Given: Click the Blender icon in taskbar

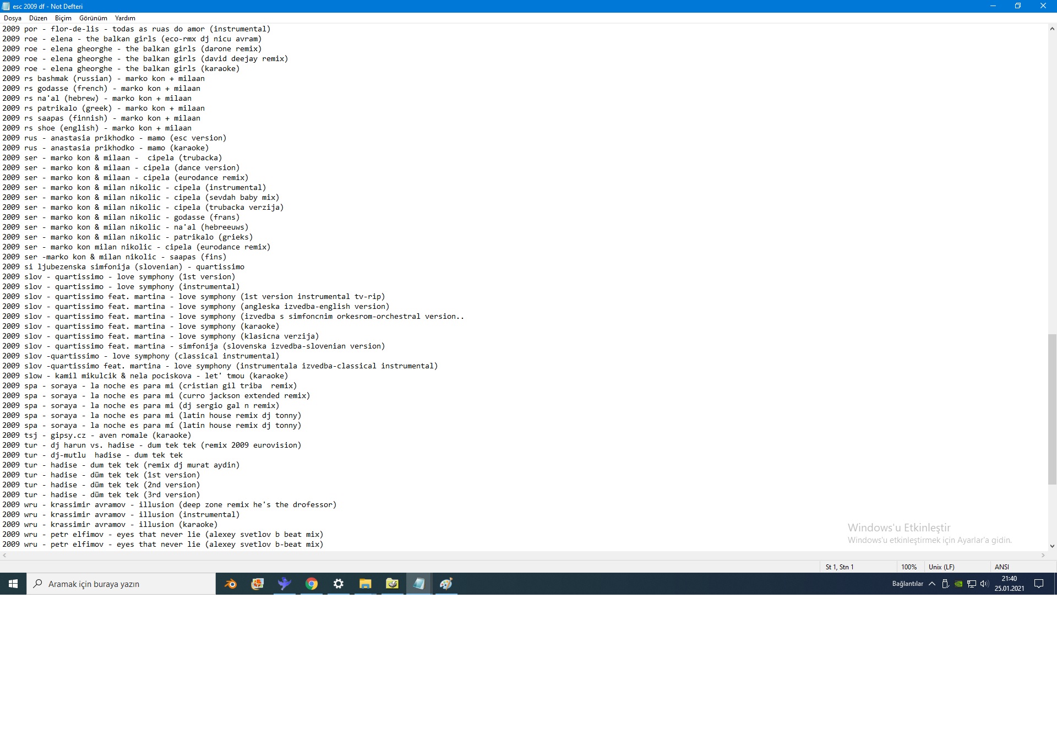Looking at the screenshot, I should pos(230,584).
